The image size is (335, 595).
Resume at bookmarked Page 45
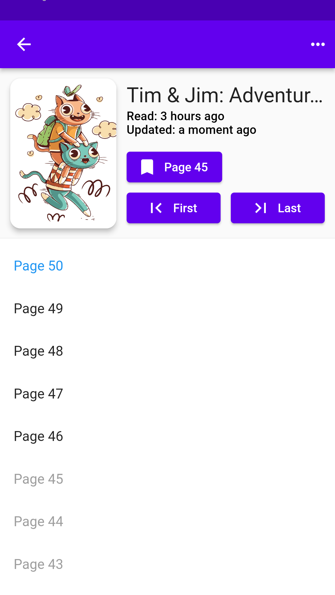point(174,167)
